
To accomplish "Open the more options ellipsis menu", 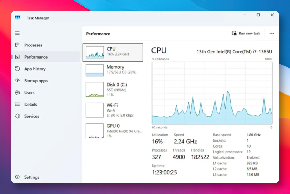I will point(272,33).
